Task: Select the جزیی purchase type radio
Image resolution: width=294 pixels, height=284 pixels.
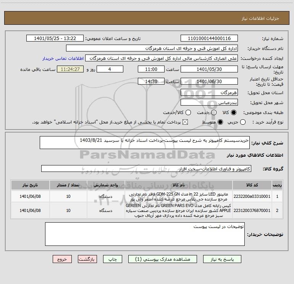Action: (243, 122)
